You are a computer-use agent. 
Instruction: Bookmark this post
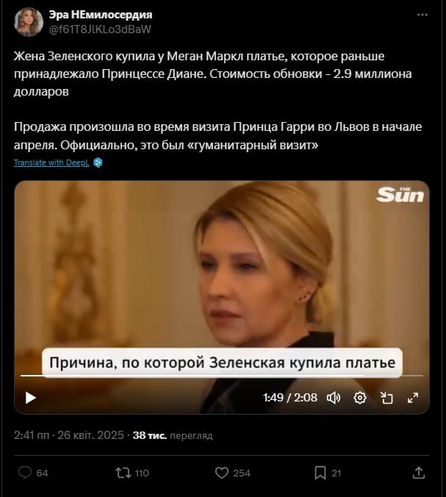(x=320, y=473)
